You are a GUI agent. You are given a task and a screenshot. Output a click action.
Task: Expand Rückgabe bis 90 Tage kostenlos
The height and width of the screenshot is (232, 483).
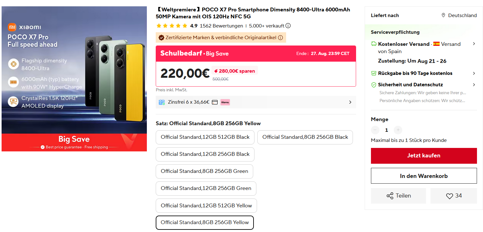(474, 73)
